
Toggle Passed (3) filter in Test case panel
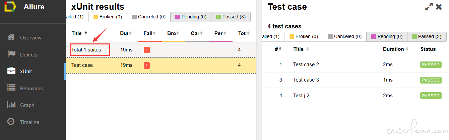427,37
